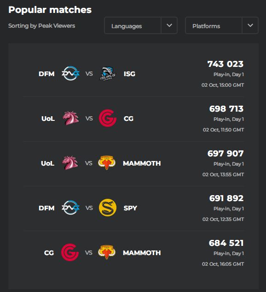The image size is (266, 292).
Task: Click Unicorns of Love logo versus CG
Action: coord(70,118)
